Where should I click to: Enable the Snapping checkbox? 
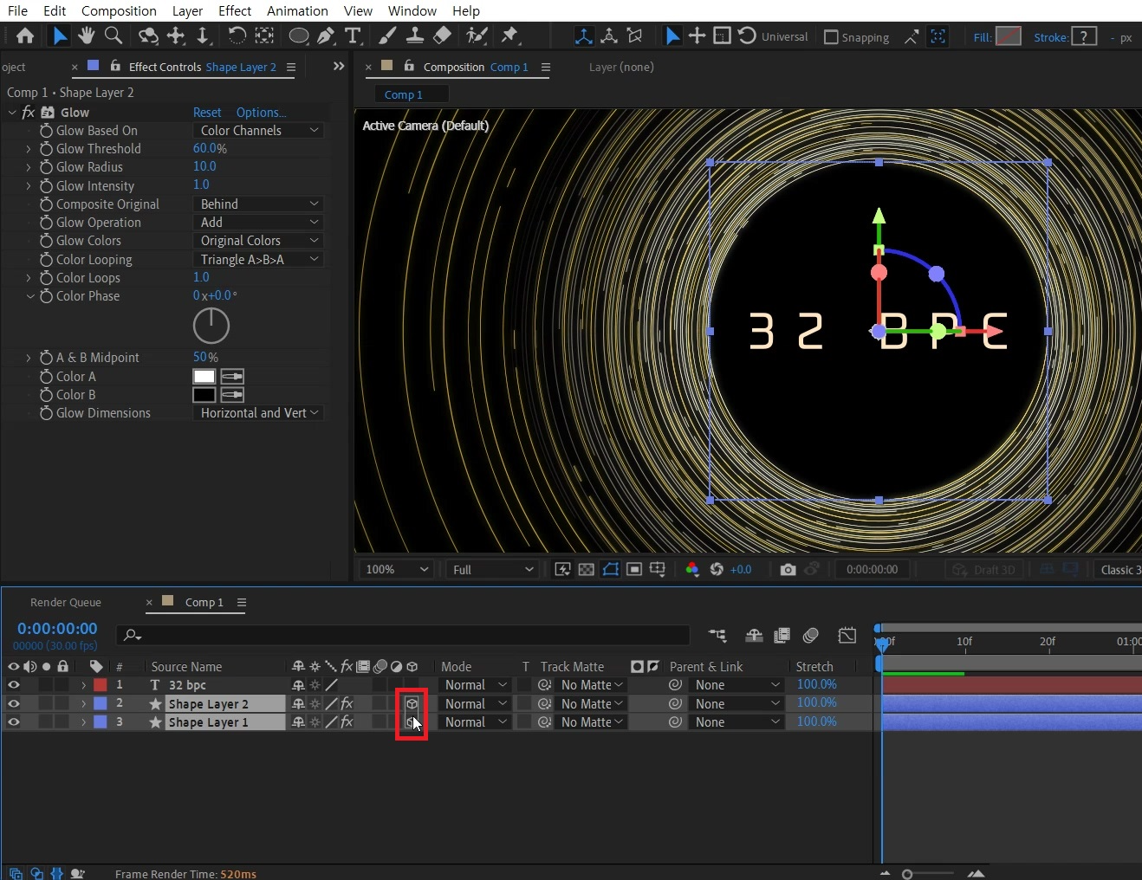pyautogui.click(x=831, y=37)
